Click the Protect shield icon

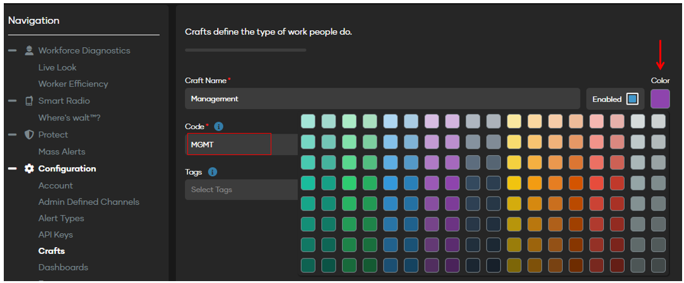29,135
